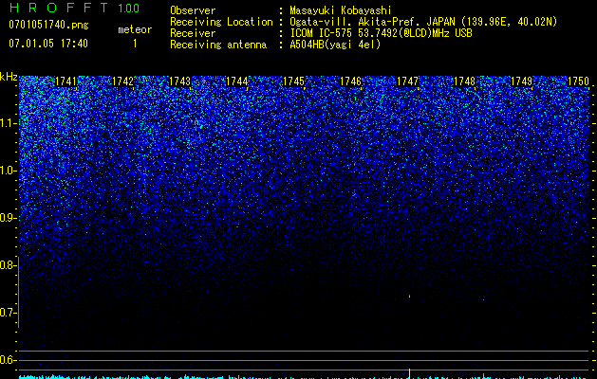Click the 1750 time marker
Image resolution: width=597 pixels, height=379 pixels.
click(578, 81)
